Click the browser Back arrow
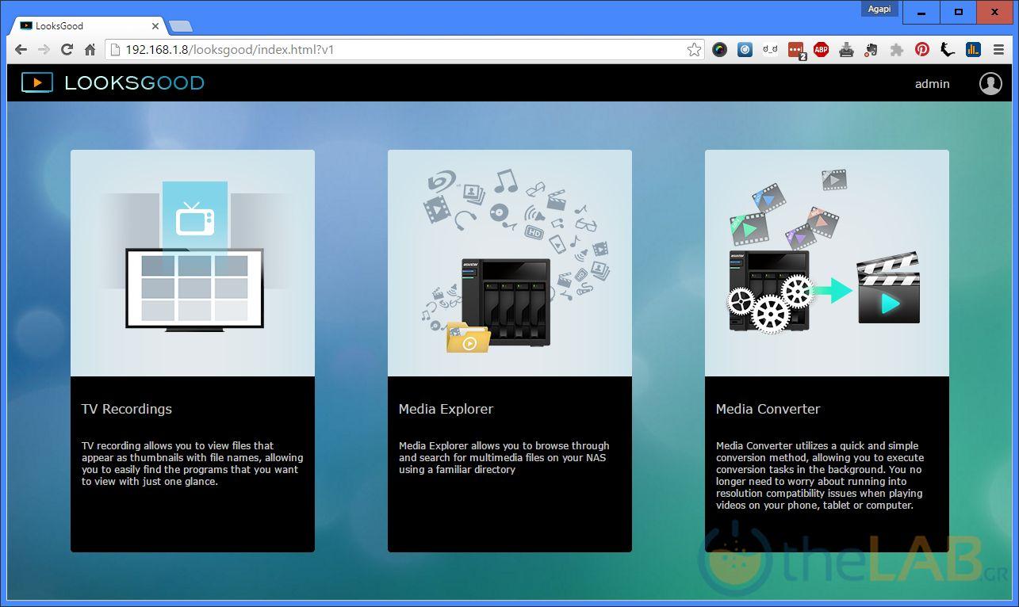The width and height of the screenshot is (1019, 607). [21, 50]
